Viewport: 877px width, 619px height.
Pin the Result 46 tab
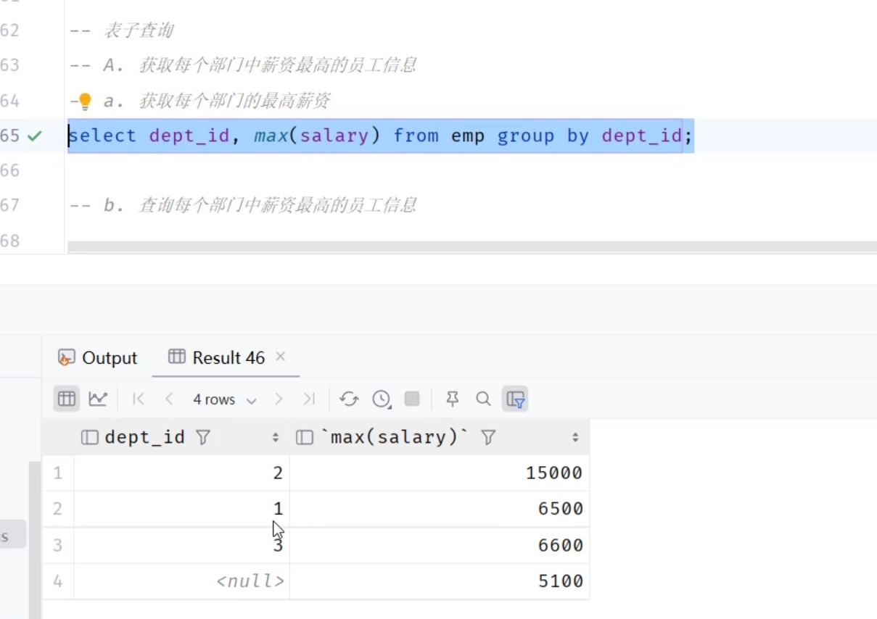pyautogui.click(x=453, y=399)
